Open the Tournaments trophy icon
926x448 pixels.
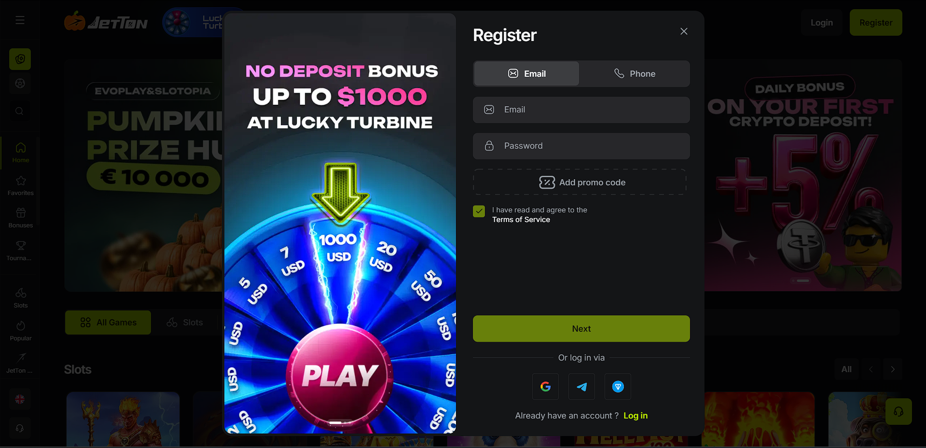coord(21,251)
